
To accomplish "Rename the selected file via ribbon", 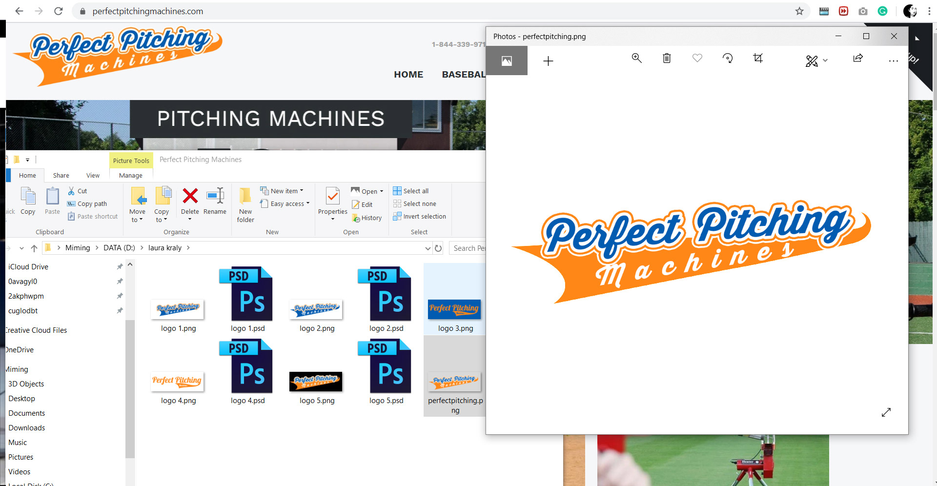I will click(x=215, y=201).
